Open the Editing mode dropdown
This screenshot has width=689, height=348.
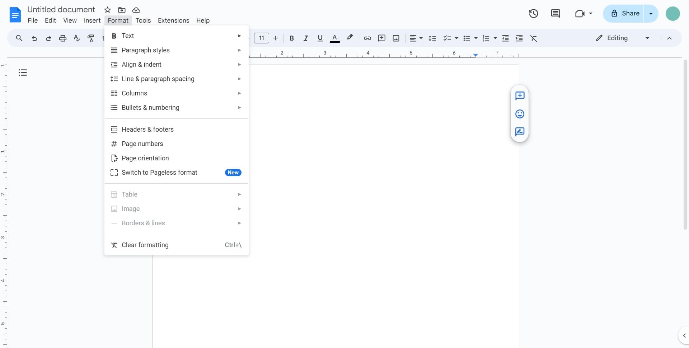pyautogui.click(x=622, y=38)
